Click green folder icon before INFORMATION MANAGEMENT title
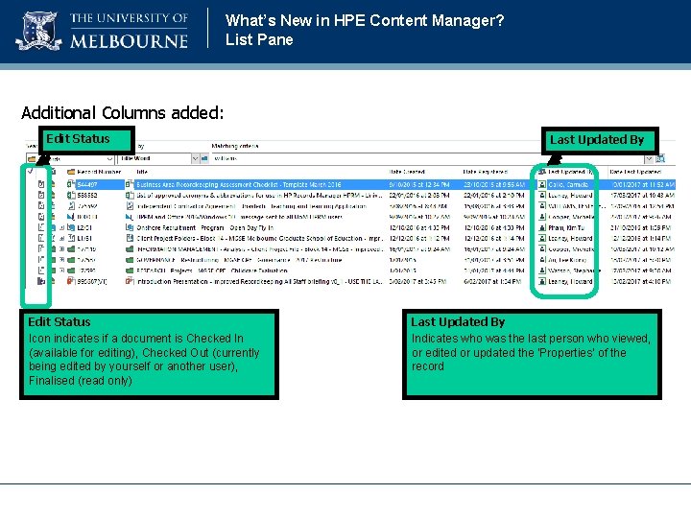This screenshot has width=691, height=518. point(130,248)
